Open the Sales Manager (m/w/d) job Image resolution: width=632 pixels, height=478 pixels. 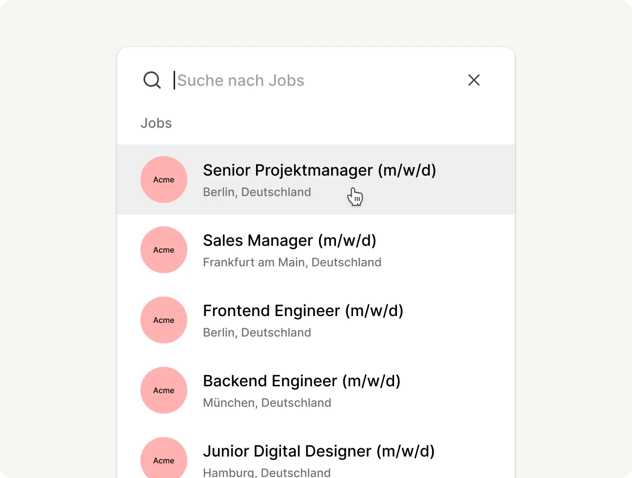(x=316, y=250)
